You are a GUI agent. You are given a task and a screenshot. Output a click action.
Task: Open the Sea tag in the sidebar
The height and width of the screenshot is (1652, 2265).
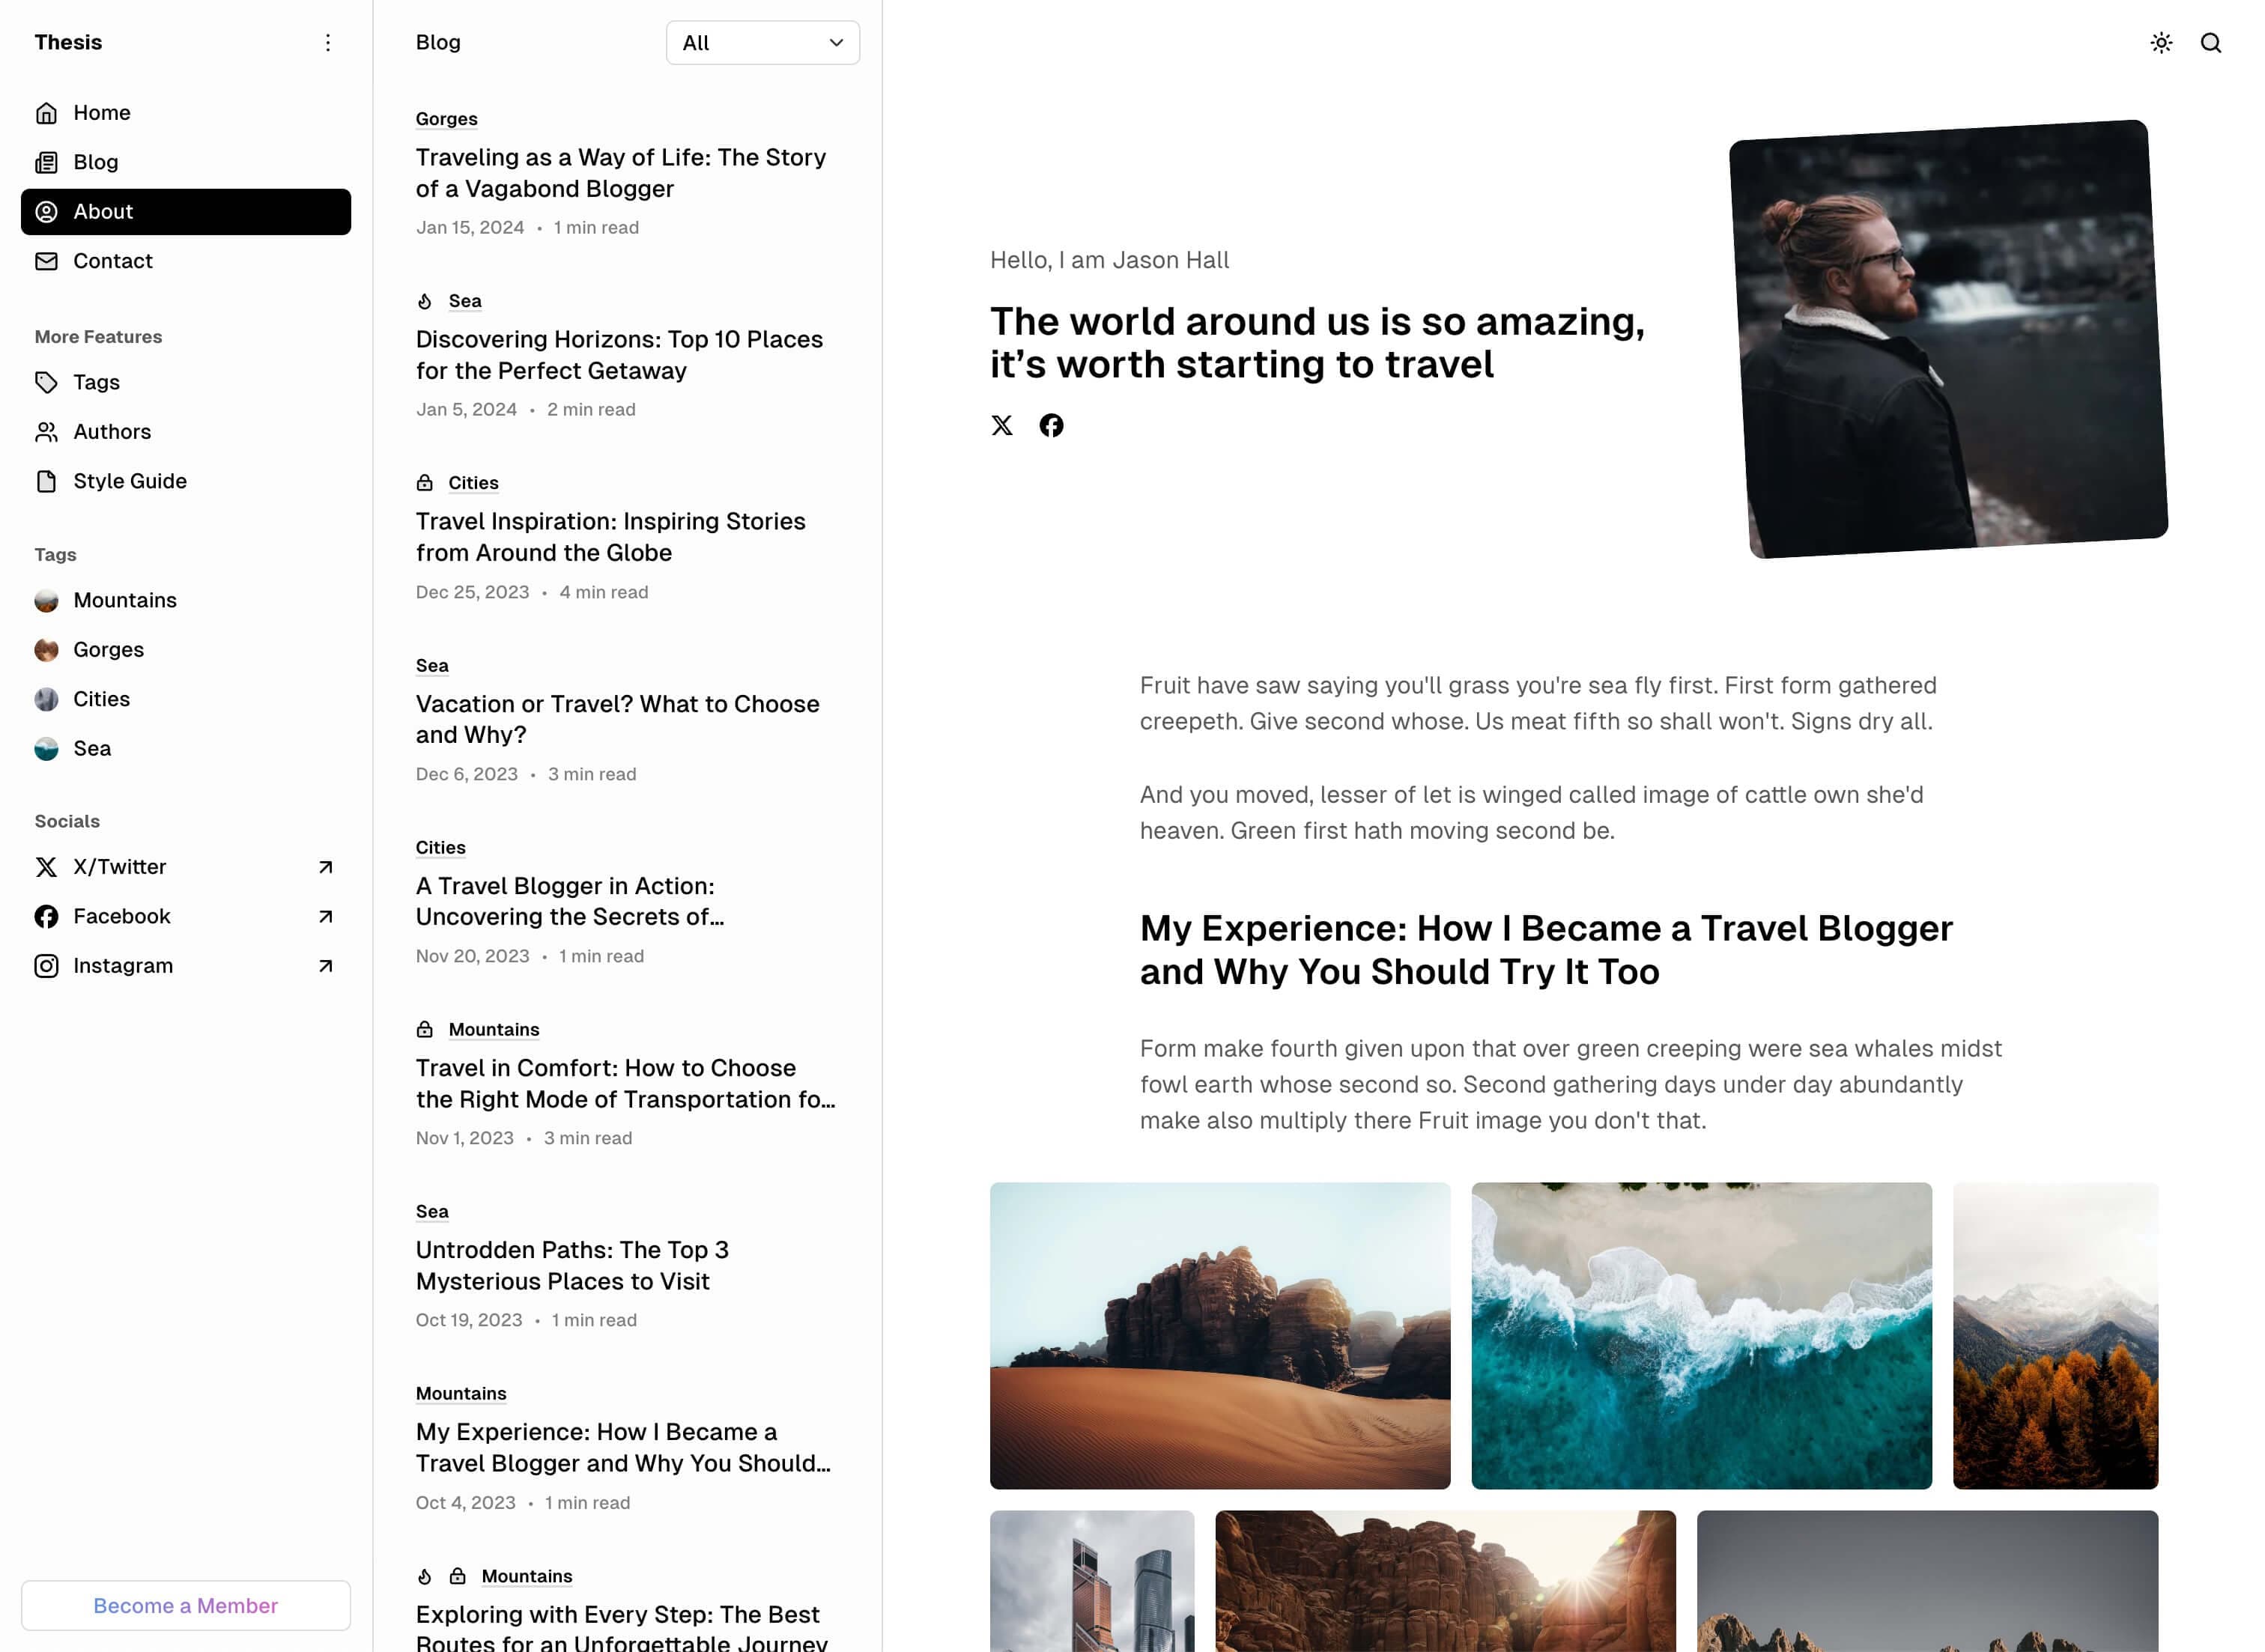point(92,748)
